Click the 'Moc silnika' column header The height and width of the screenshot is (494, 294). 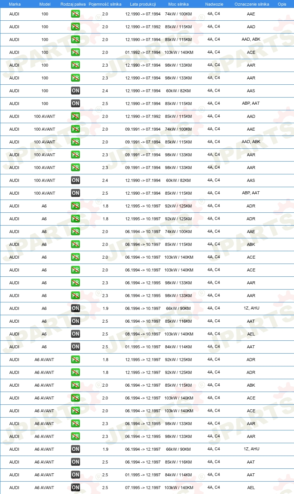179,4
